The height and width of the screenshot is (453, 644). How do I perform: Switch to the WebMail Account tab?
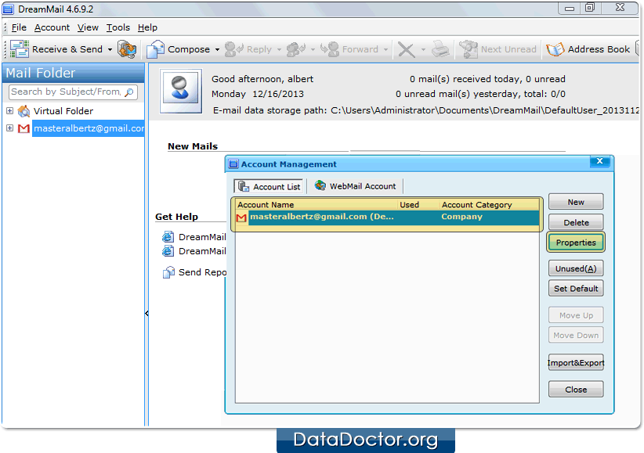[x=356, y=186]
